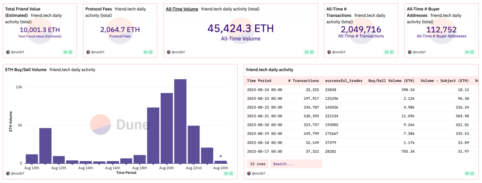The width and height of the screenshot is (482, 183).
Task: Click the Aug 22nd bar near 5k
Action: [194, 144]
